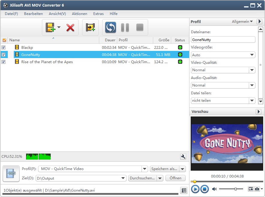Sort by the Status column header
This screenshot has width=265, height=197.
point(180,40)
